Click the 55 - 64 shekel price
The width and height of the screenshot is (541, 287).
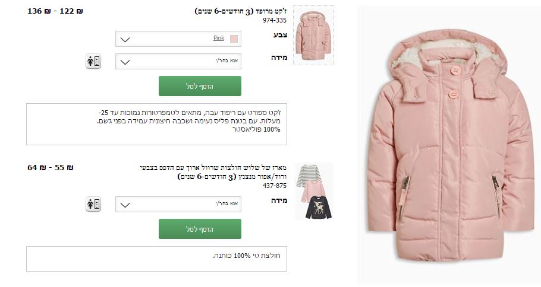point(51,168)
